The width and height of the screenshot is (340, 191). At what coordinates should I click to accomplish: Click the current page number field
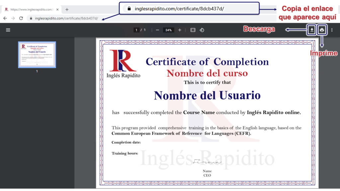(x=136, y=30)
